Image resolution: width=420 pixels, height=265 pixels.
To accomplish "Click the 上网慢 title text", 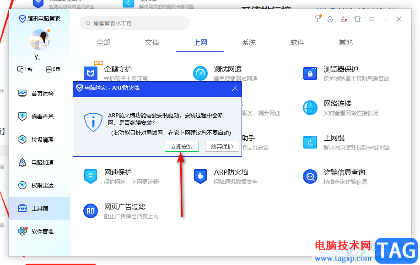I will [x=334, y=138].
